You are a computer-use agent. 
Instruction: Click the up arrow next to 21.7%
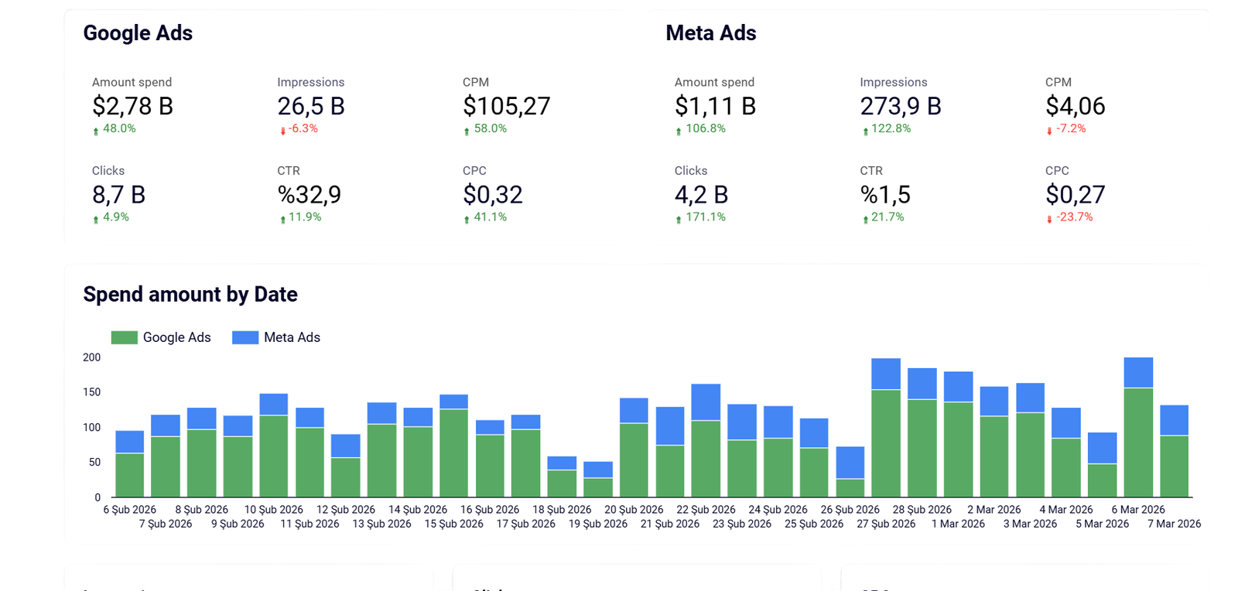pyautogui.click(x=865, y=219)
